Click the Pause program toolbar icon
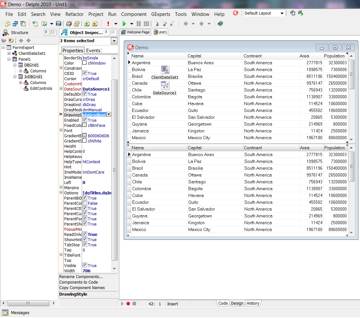Viewport: 360px width, 318px height. (139, 24)
